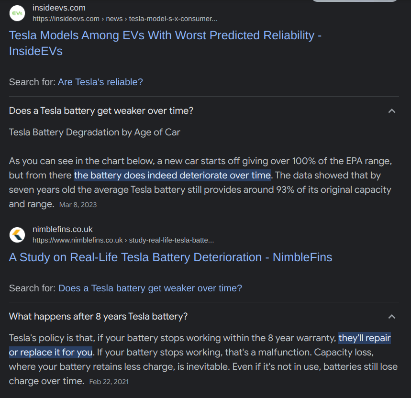The width and height of the screenshot is (411, 398).
Task: Toggle the "Does a Tesla battery get weaker over time?" question
Action: pyautogui.click(x=101, y=111)
